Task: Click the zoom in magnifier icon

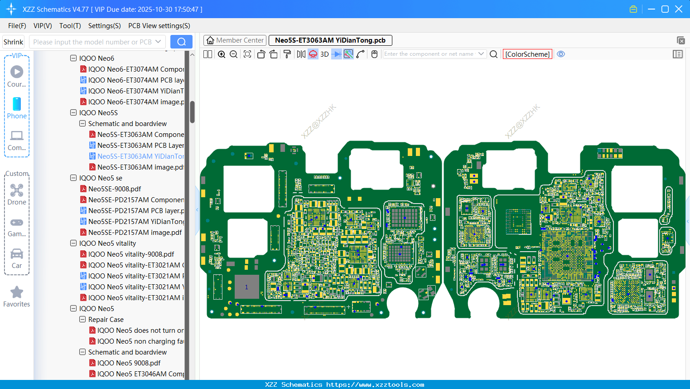Action: 222,54
